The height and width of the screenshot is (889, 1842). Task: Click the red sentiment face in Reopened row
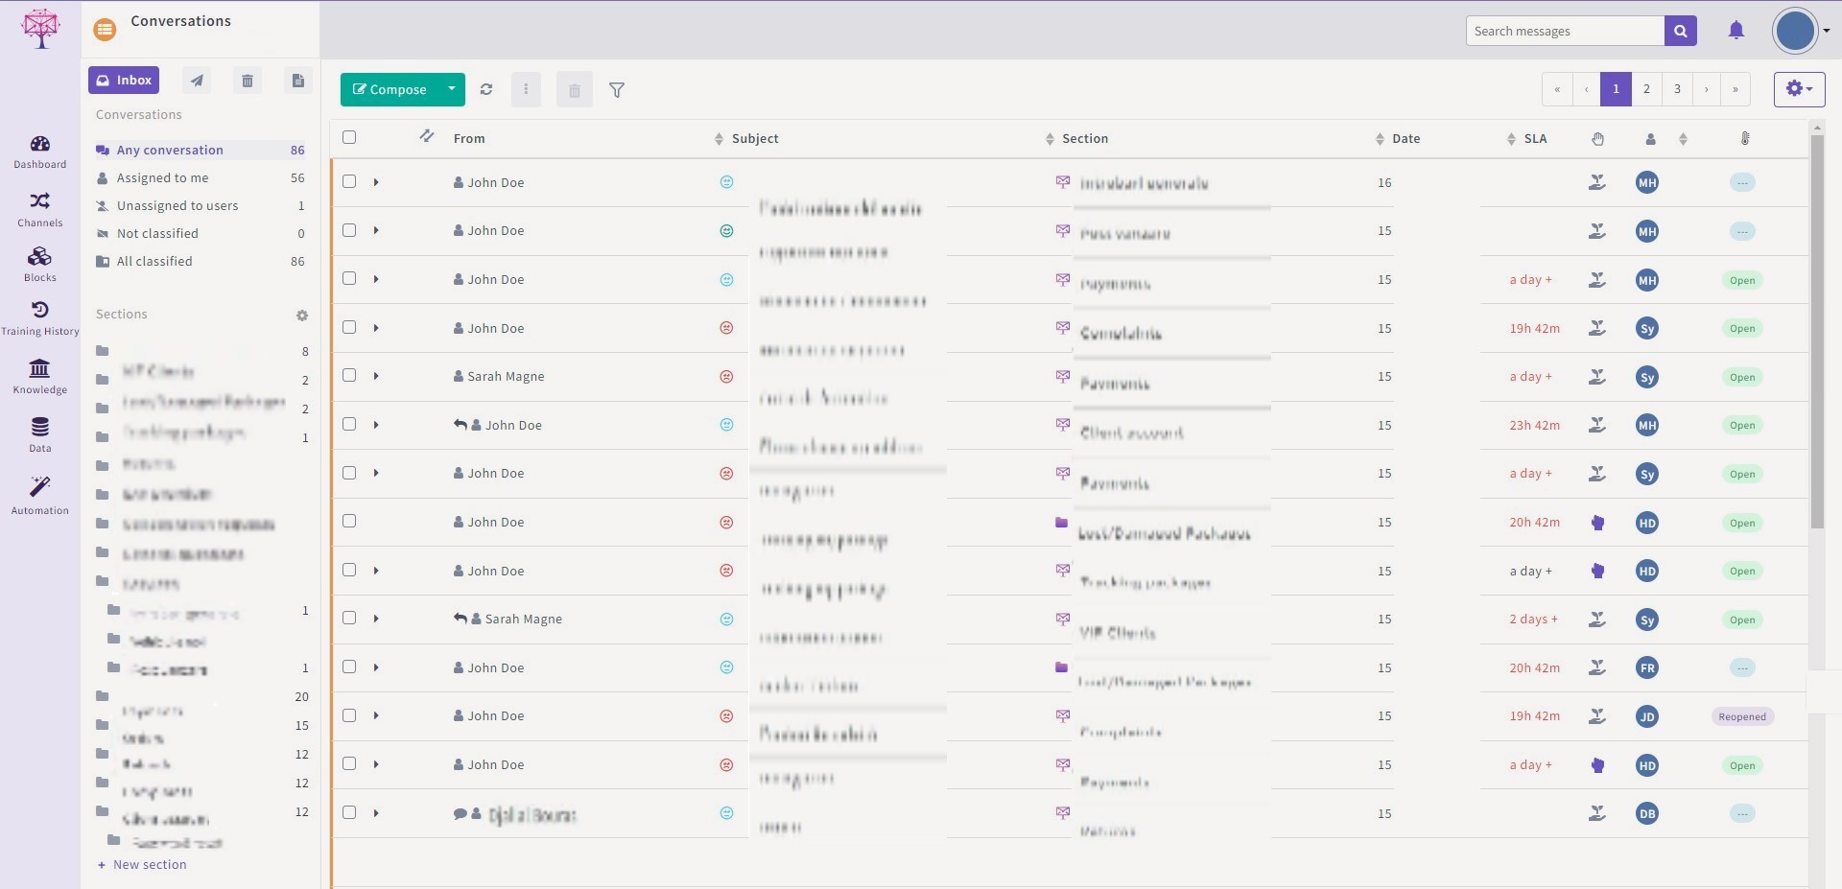[x=726, y=715]
